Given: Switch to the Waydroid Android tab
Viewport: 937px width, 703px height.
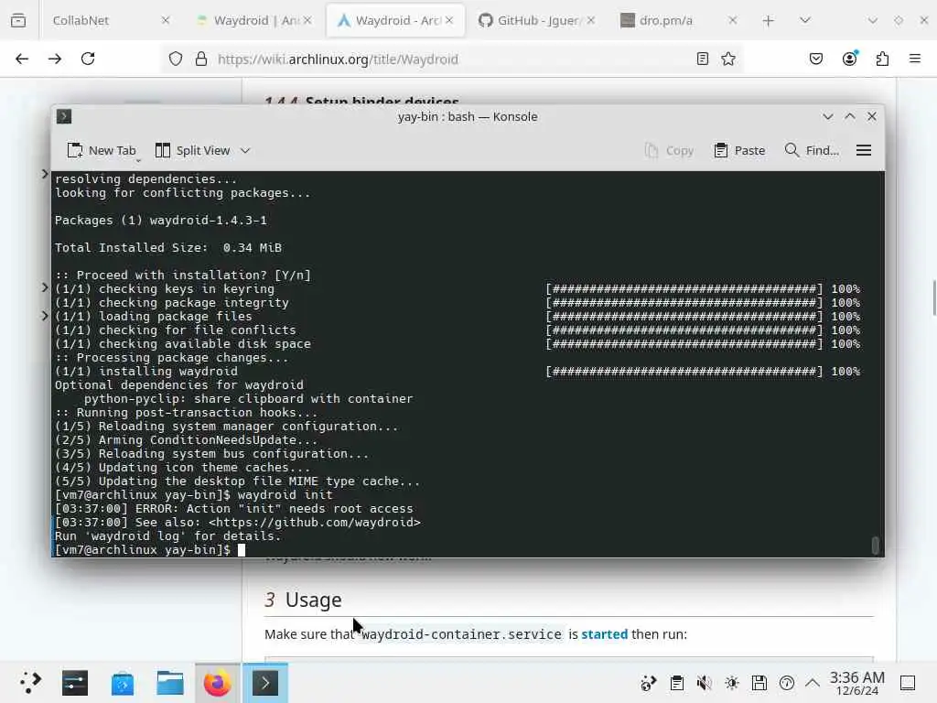Looking at the screenshot, I should click(x=255, y=20).
